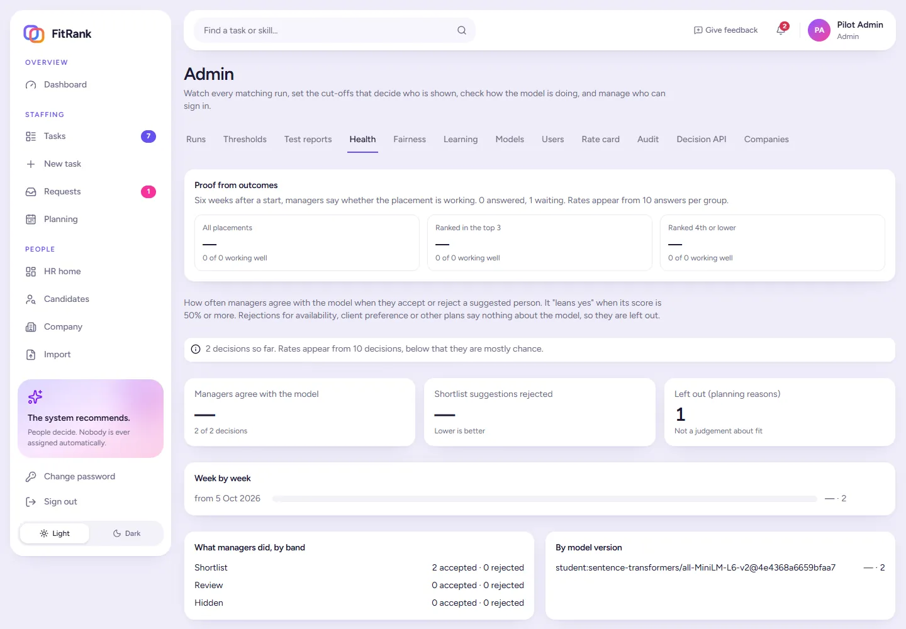This screenshot has width=906, height=629.
Task: Select the Test reports tab
Action: point(308,140)
